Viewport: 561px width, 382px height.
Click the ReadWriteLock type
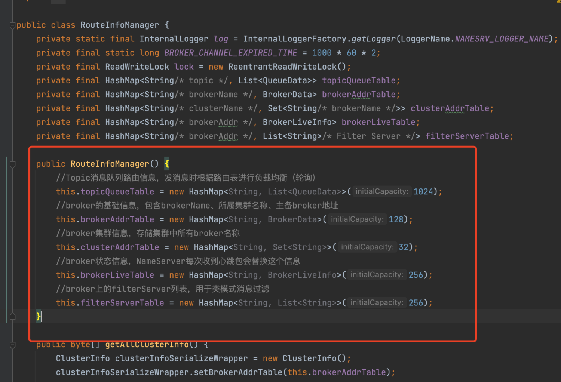click(137, 67)
